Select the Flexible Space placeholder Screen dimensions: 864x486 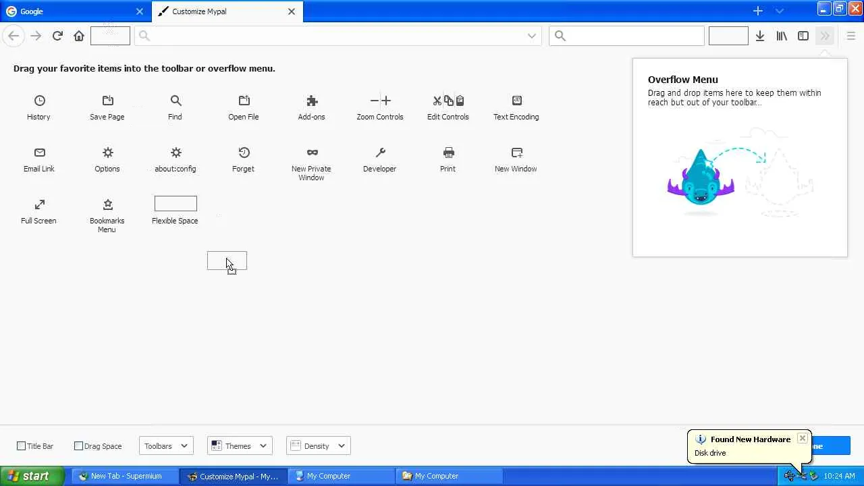pyautogui.click(x=175, y=204)
